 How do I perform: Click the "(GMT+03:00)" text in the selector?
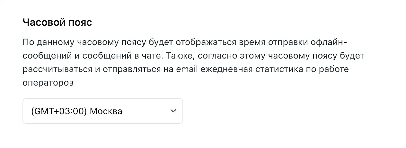click(x=59, y=111)
